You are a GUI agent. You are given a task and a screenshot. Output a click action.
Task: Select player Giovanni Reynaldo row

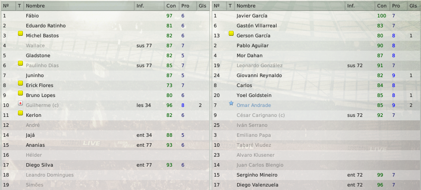(x=316, y=76)
